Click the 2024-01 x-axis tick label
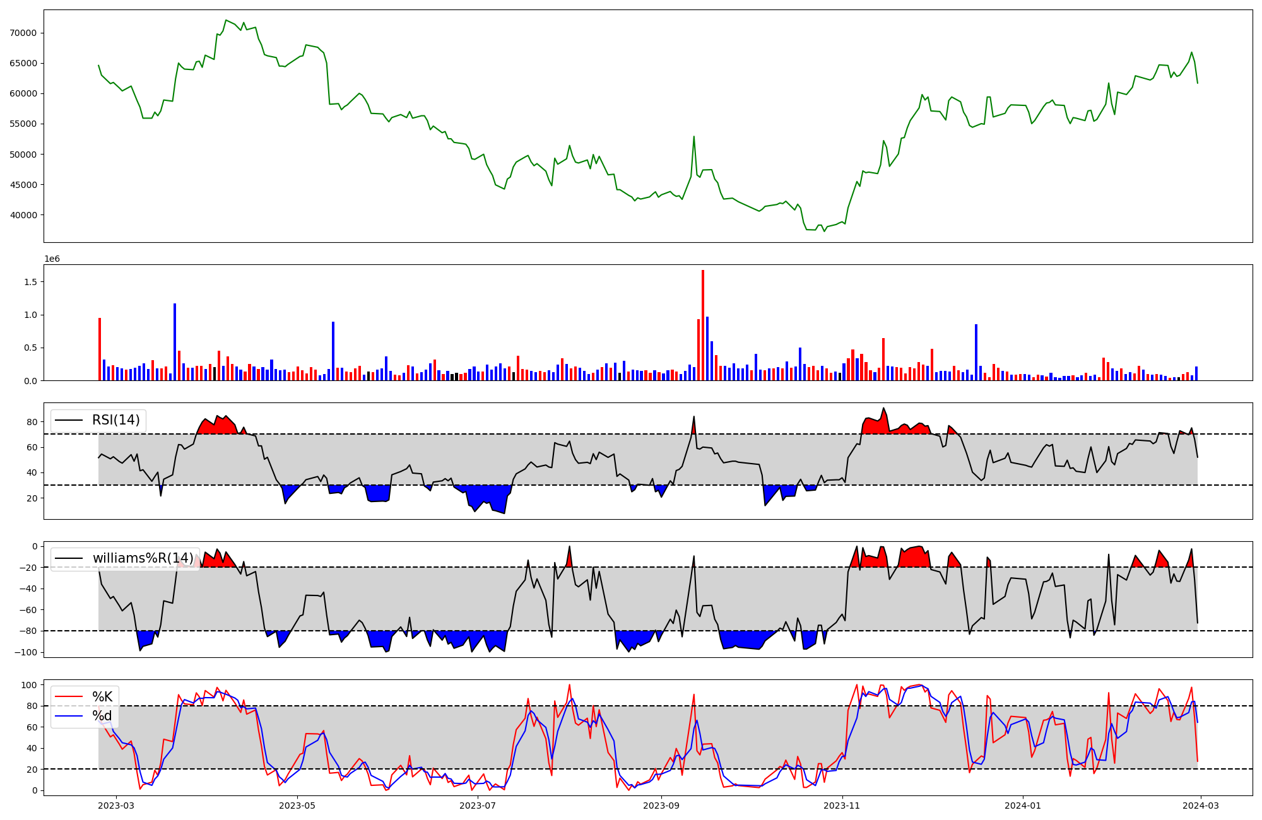 [x=1023, y=805]
